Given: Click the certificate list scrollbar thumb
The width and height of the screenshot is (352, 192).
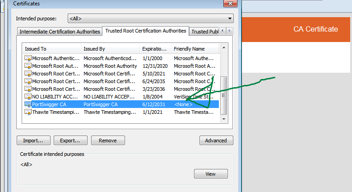Looking at the screenshot, I should (224, 95).
